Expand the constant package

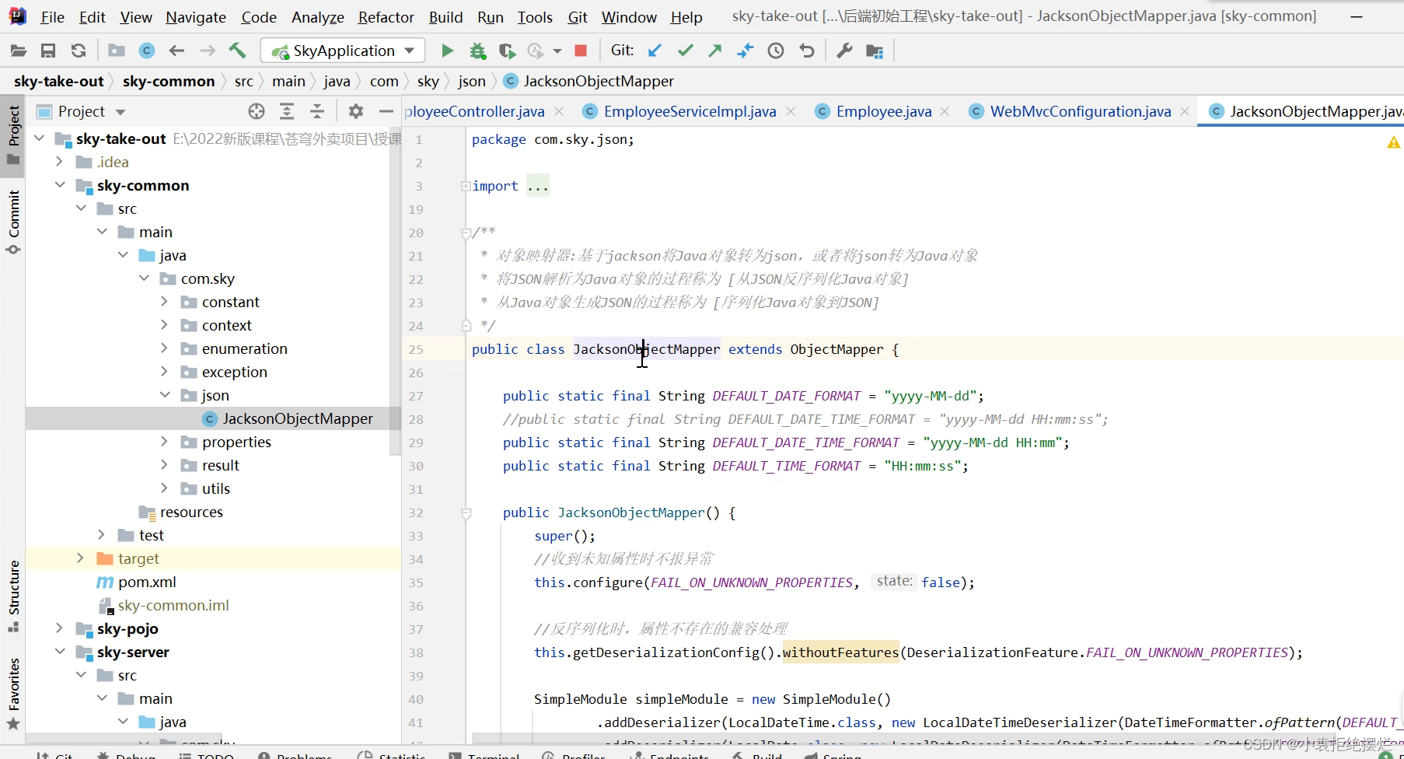click(164, 302)
